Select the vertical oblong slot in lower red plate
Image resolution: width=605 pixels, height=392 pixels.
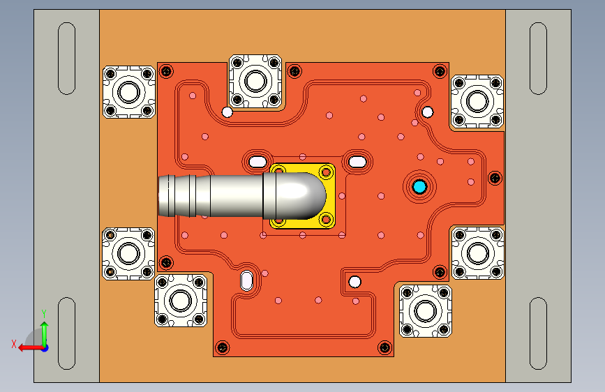247,280
